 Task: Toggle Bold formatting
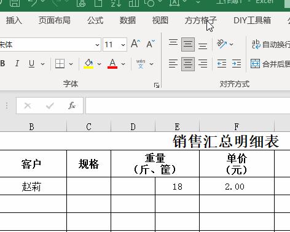2,64
